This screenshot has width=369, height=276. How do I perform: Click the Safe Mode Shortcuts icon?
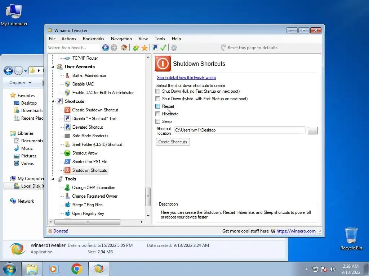(x=67, y=136)
